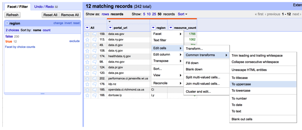Flag the data.mo.gov row
Screen dimensions: 302x130
[x=94, y=62]
